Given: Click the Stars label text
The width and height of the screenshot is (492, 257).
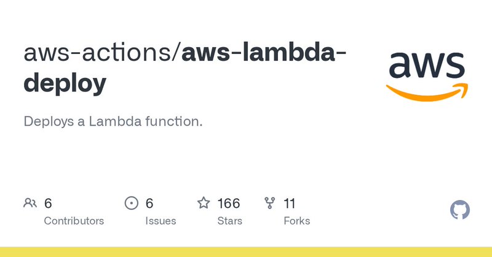Looking at the screenshot, I should pos(229,221).
